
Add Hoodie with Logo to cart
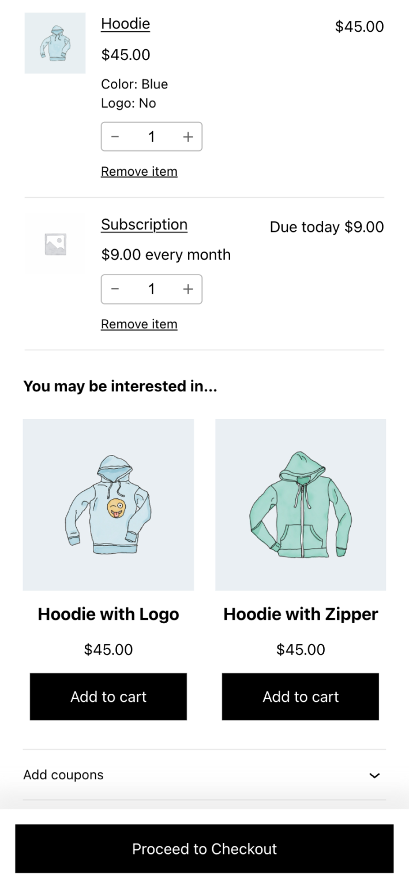click(108, 697)
